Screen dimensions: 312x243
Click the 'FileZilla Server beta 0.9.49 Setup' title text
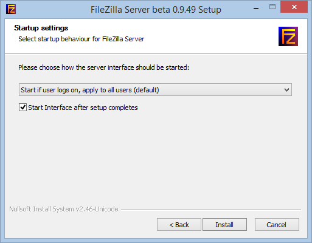pos(156,10)
